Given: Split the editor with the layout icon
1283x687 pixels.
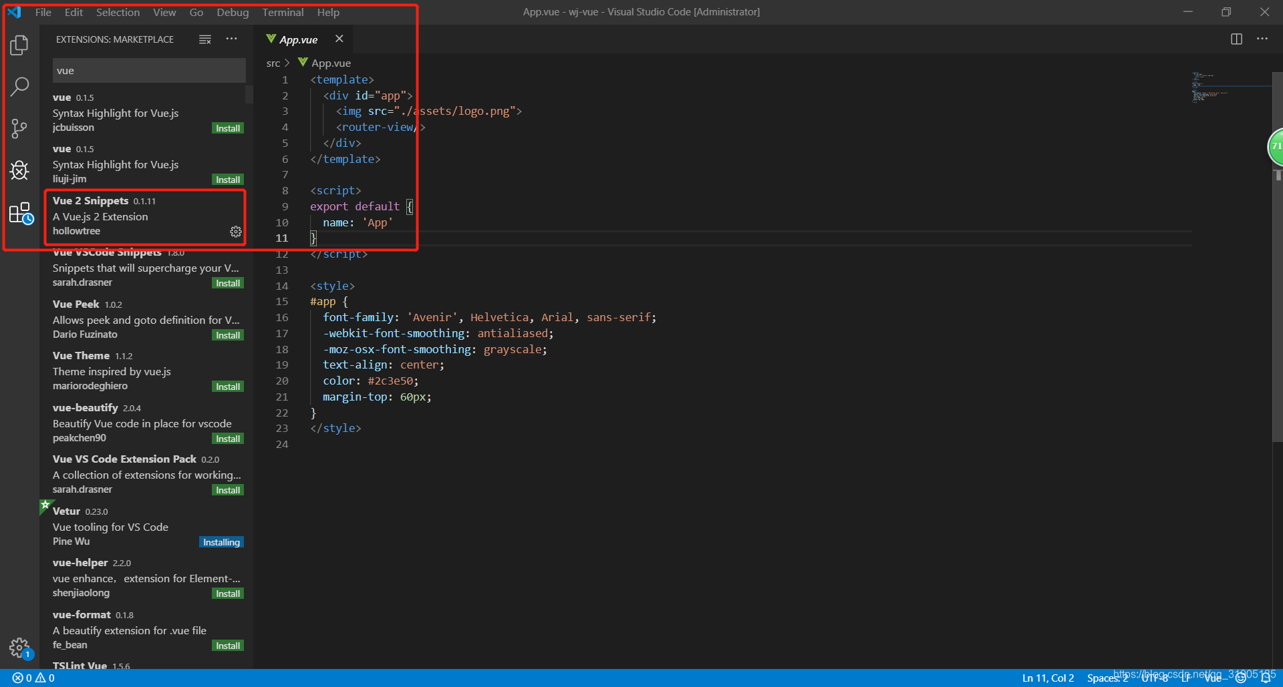Looking at the screenshot, I should (x=1236, y=39).
